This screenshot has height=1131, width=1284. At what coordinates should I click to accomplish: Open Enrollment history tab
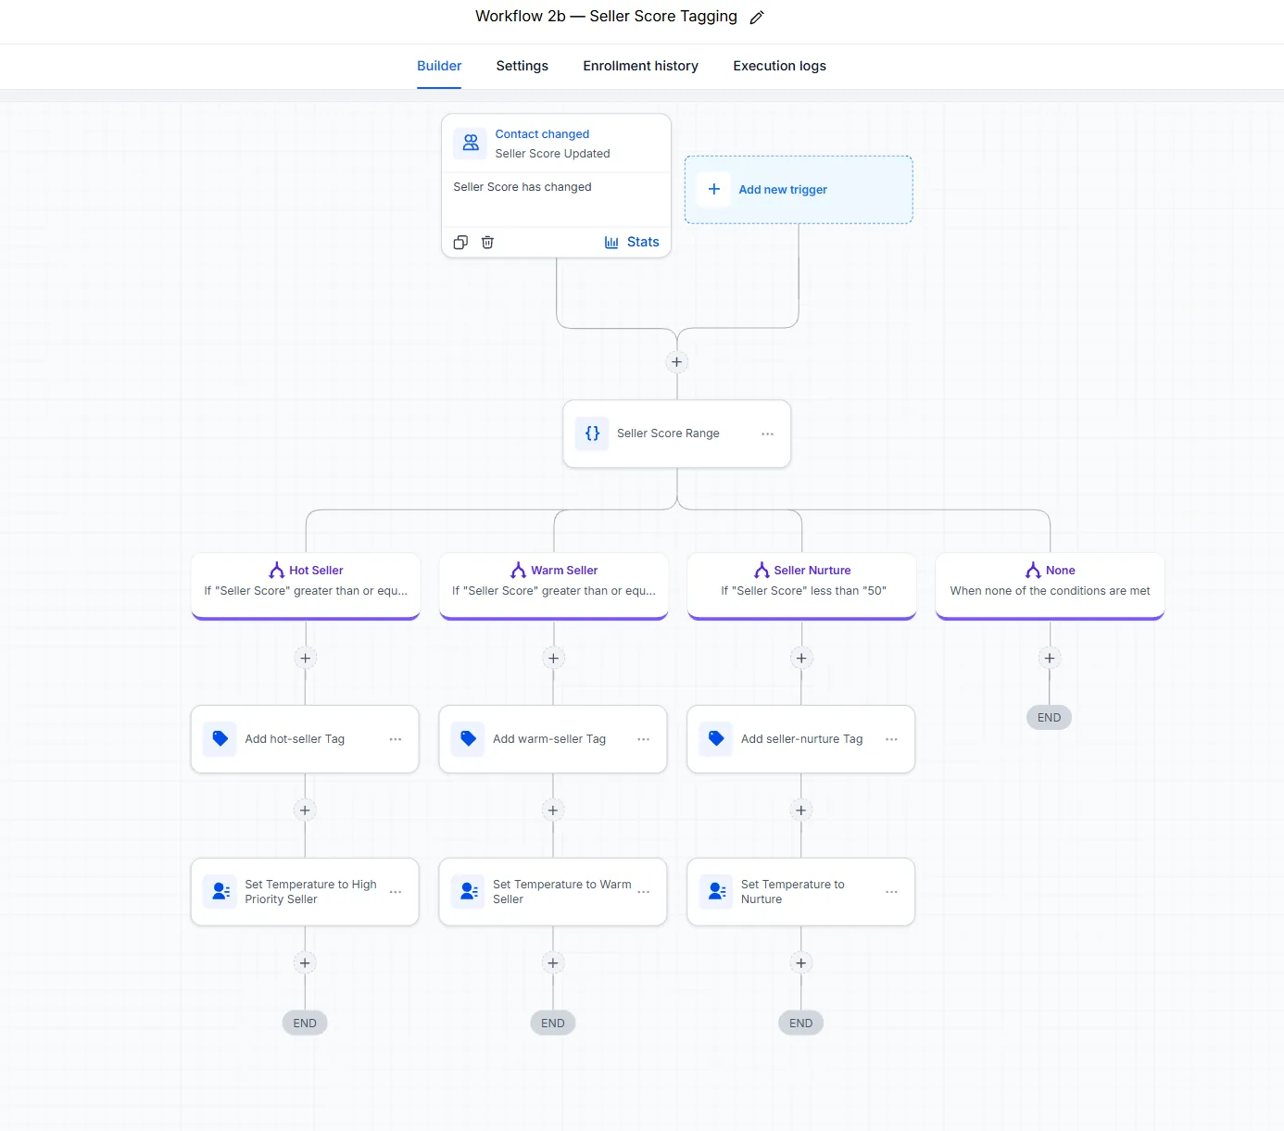640,66
